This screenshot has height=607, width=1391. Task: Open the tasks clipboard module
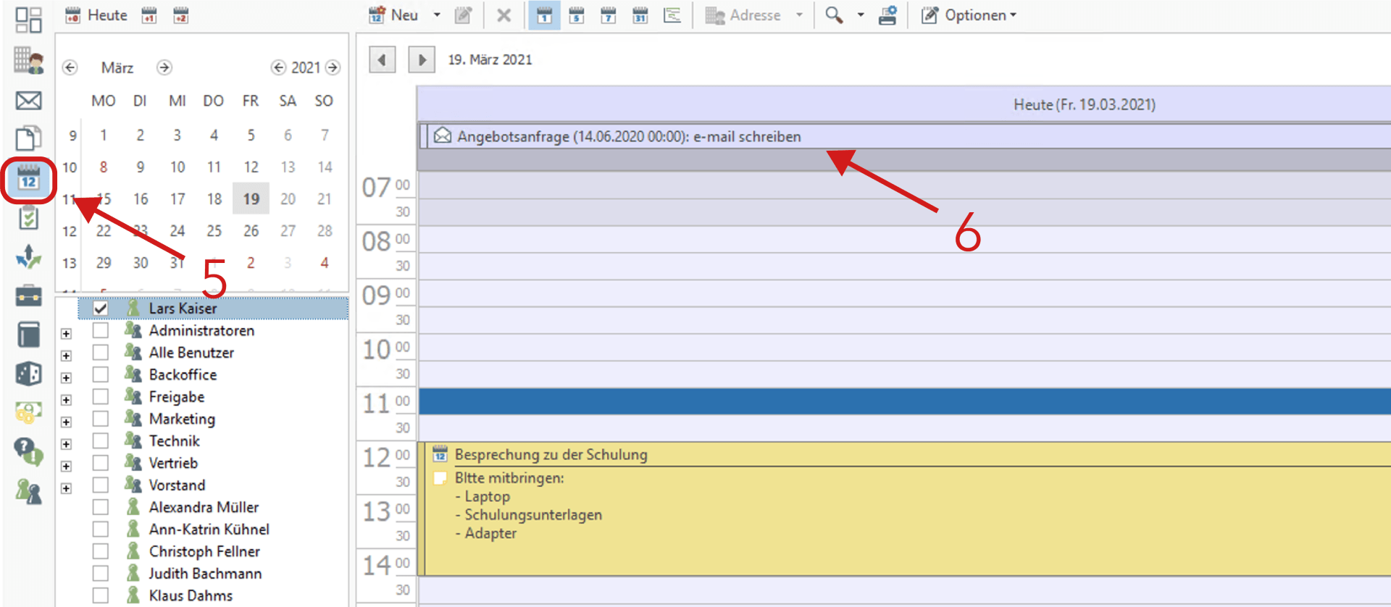[29, 217]
